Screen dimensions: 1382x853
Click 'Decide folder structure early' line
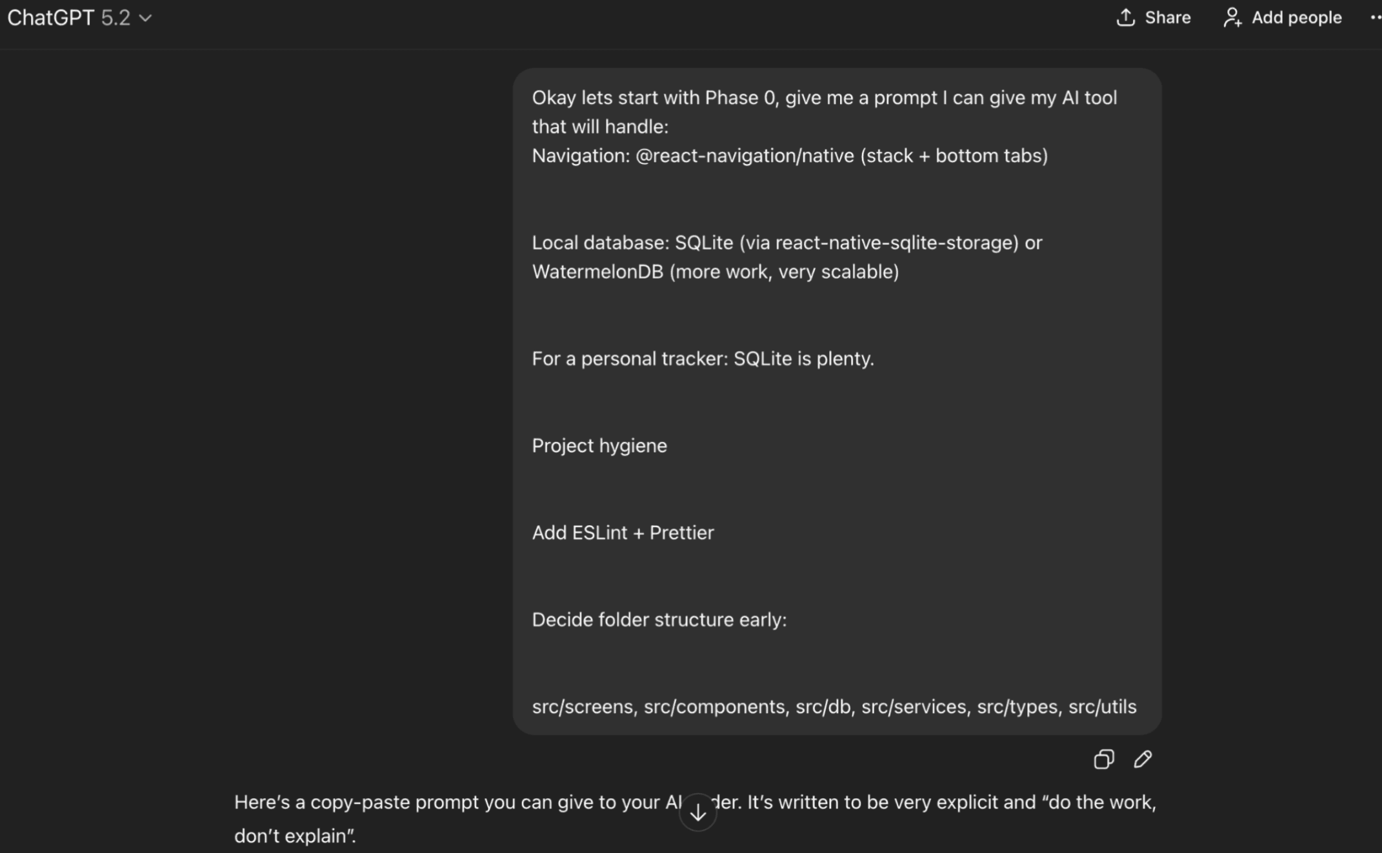tap(659, 620)
